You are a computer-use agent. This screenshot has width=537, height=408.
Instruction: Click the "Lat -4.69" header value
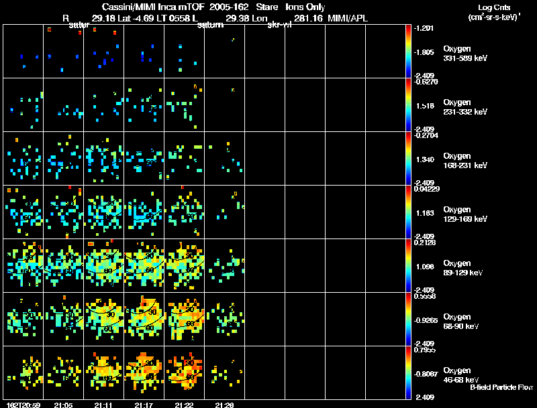136,18
